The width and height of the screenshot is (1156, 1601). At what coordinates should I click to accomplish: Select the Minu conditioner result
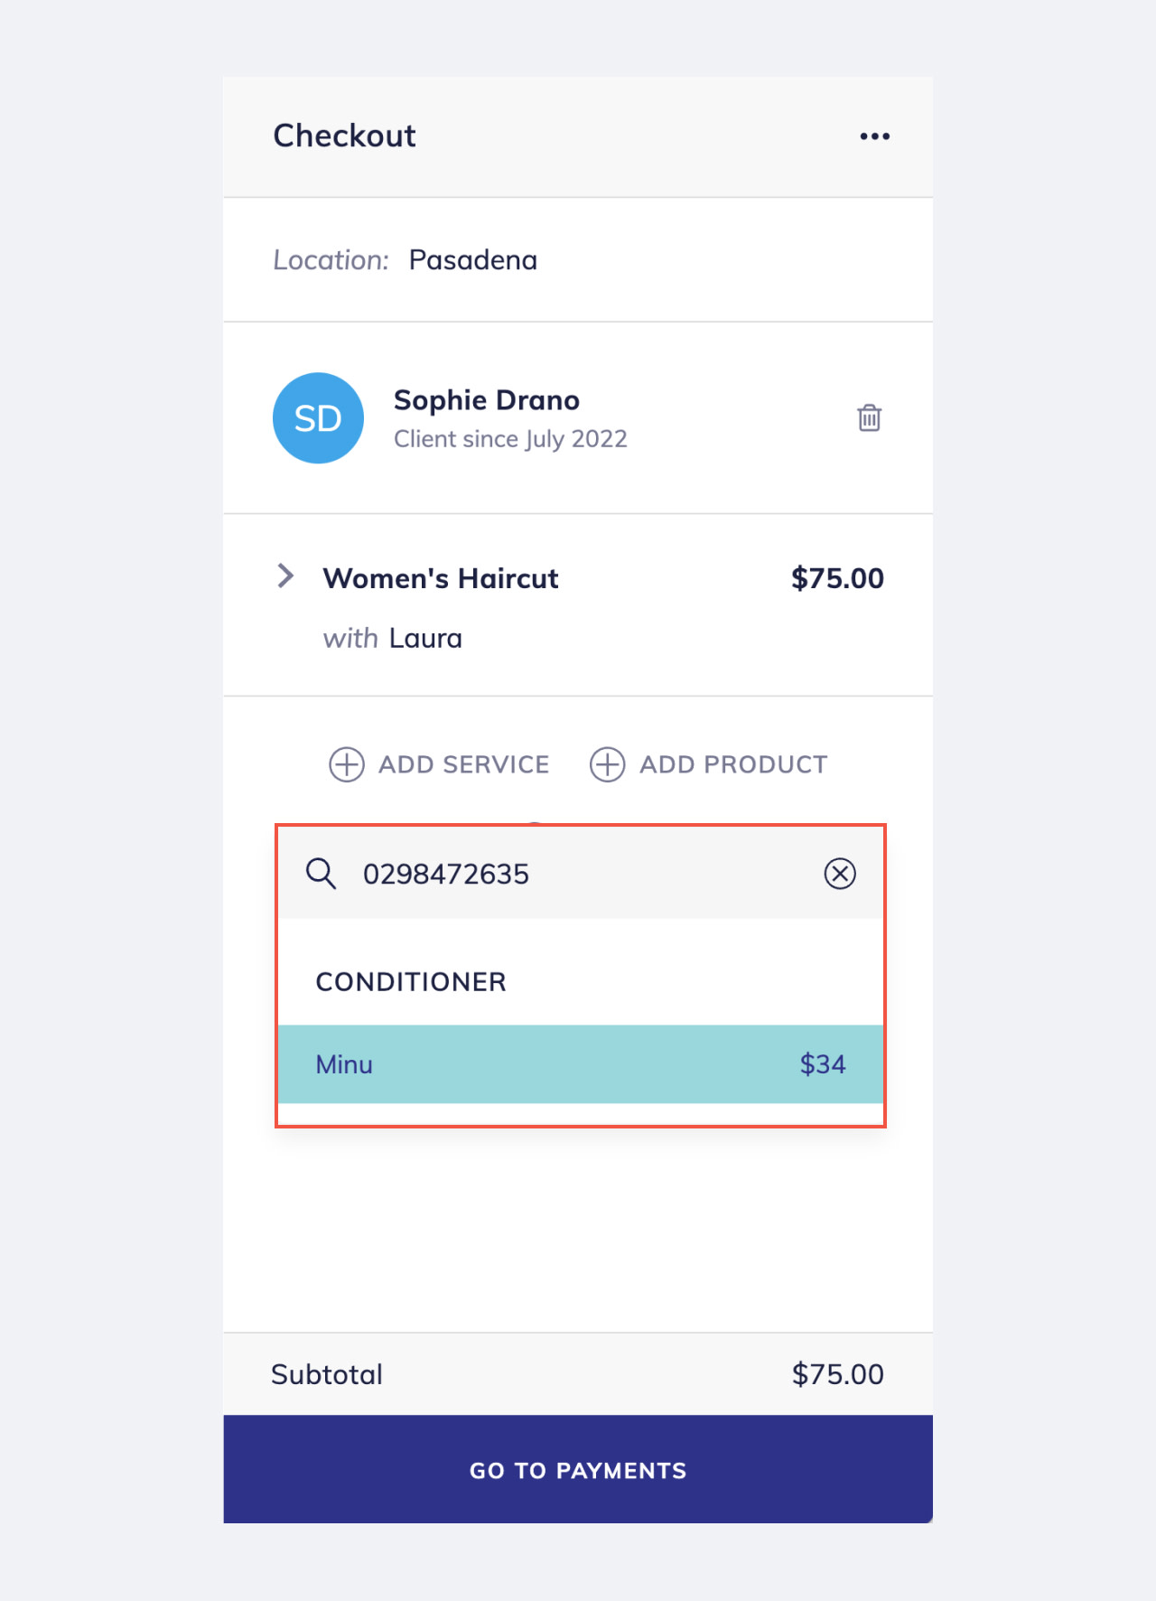(578, 1064)
